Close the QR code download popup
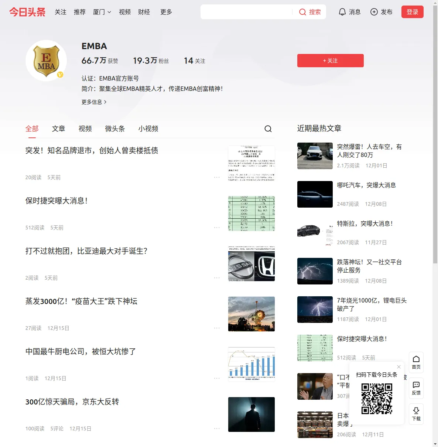This screenshot has width=438, height=447. click(399, 367)
